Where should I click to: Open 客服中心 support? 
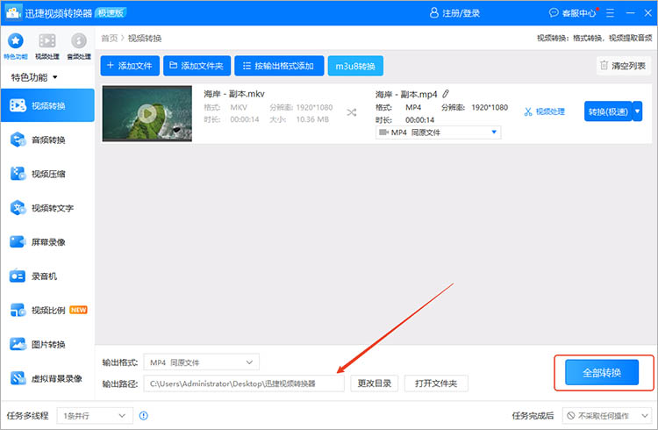coord(573,13)
